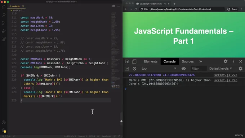Open the script.js:226 source link

pos(226,80)
